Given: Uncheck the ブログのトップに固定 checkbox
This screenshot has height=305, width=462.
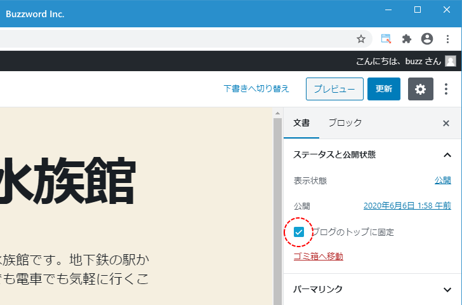Looking at the screenshot, I should [x=299, y=232].
